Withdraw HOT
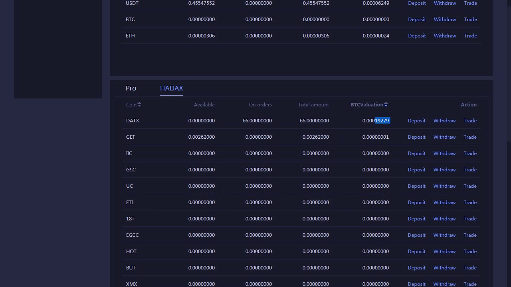 tap(444, 251)
